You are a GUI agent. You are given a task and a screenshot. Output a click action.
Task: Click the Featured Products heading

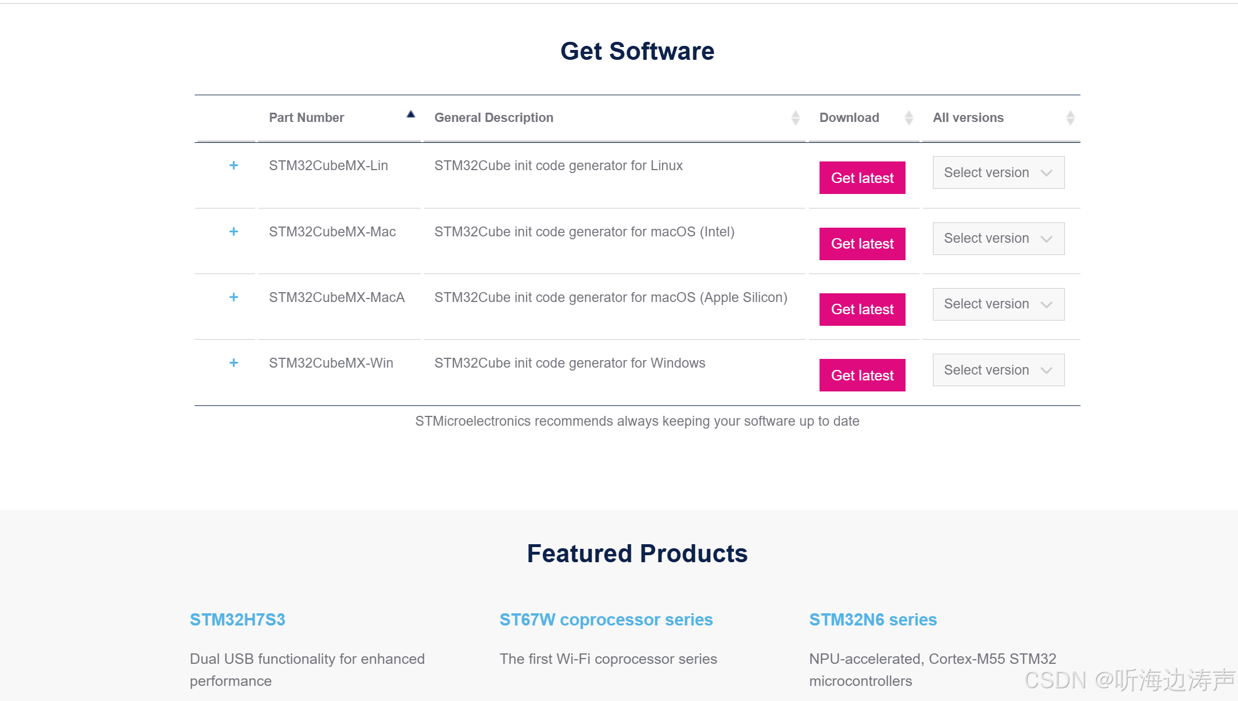coord(638,553)
